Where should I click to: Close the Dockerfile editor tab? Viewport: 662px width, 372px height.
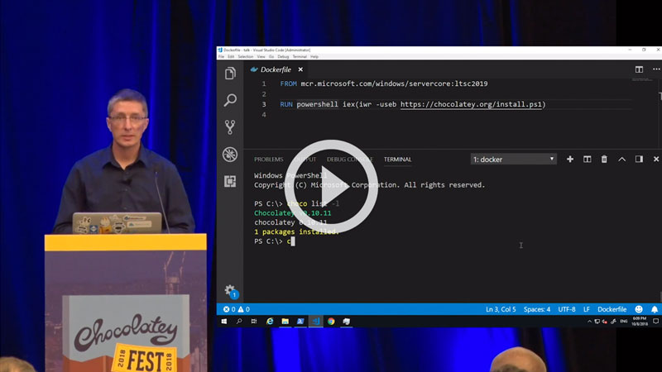300,69
